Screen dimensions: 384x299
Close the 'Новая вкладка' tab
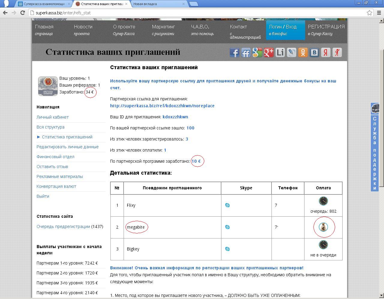pos(184,4)
